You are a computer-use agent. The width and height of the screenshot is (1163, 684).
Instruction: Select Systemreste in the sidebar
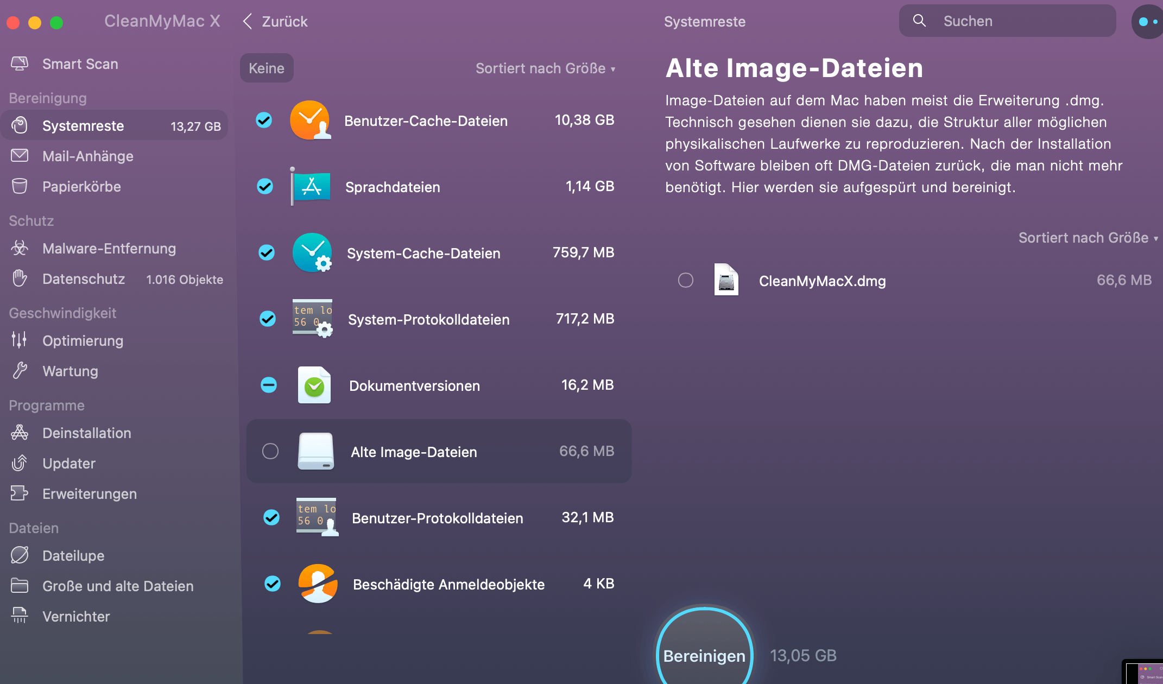point(114,125)
